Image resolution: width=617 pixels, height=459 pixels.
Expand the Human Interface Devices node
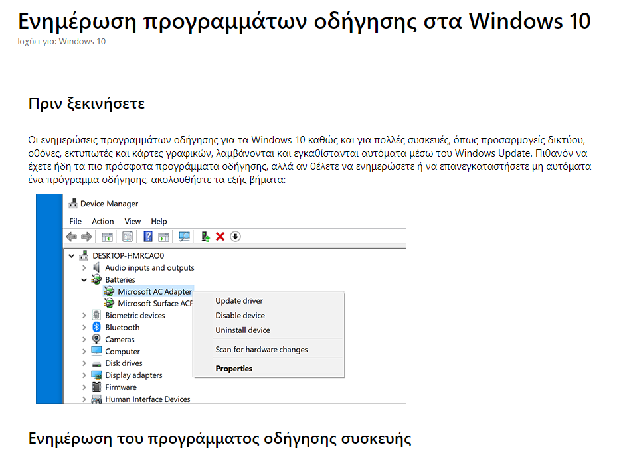(84, 399)
